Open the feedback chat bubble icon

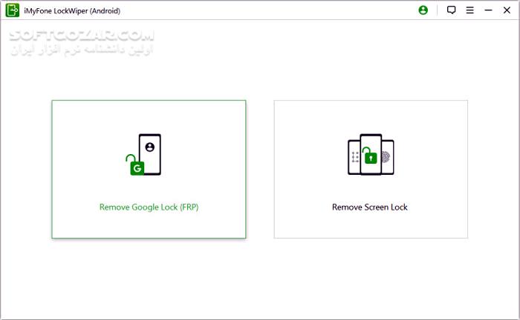point(451,10)
